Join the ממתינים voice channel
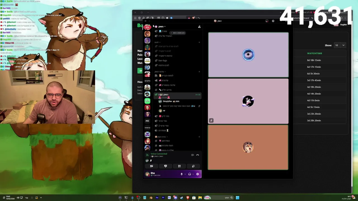This screenshot has width=358, height=201. 164,130
